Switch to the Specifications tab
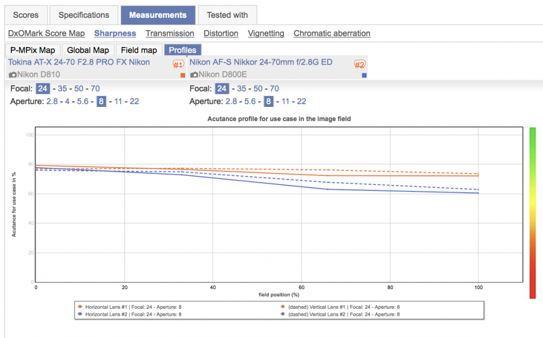 point(84,15)
